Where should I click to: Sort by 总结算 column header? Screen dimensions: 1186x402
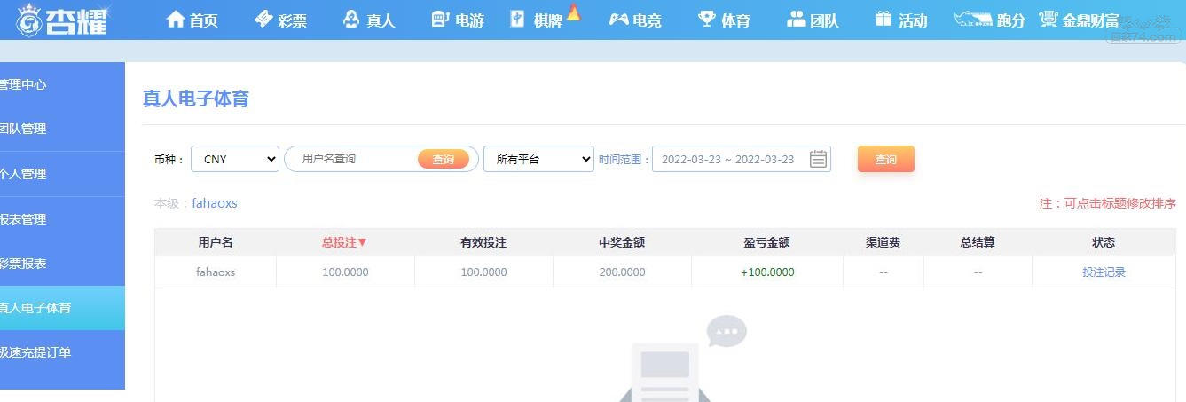(x=978, y=242)
